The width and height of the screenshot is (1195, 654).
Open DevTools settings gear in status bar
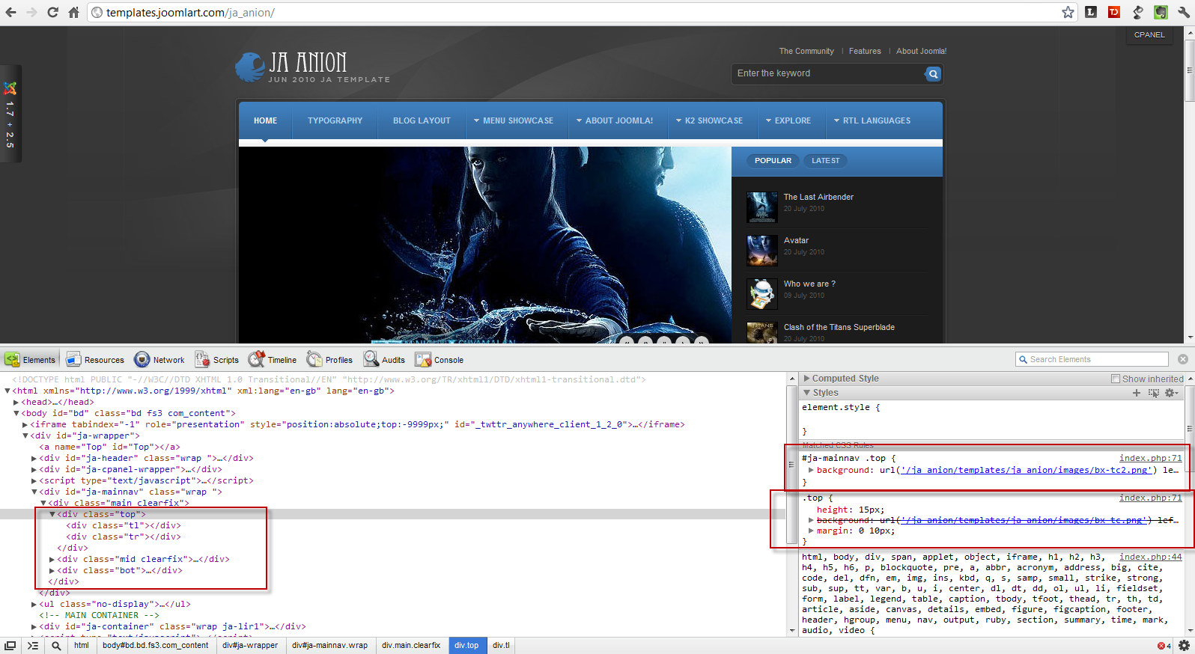[x=1184, y=646]
